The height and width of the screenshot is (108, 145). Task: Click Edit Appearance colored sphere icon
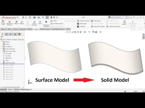pyautogui.click(x=93, y=32)
